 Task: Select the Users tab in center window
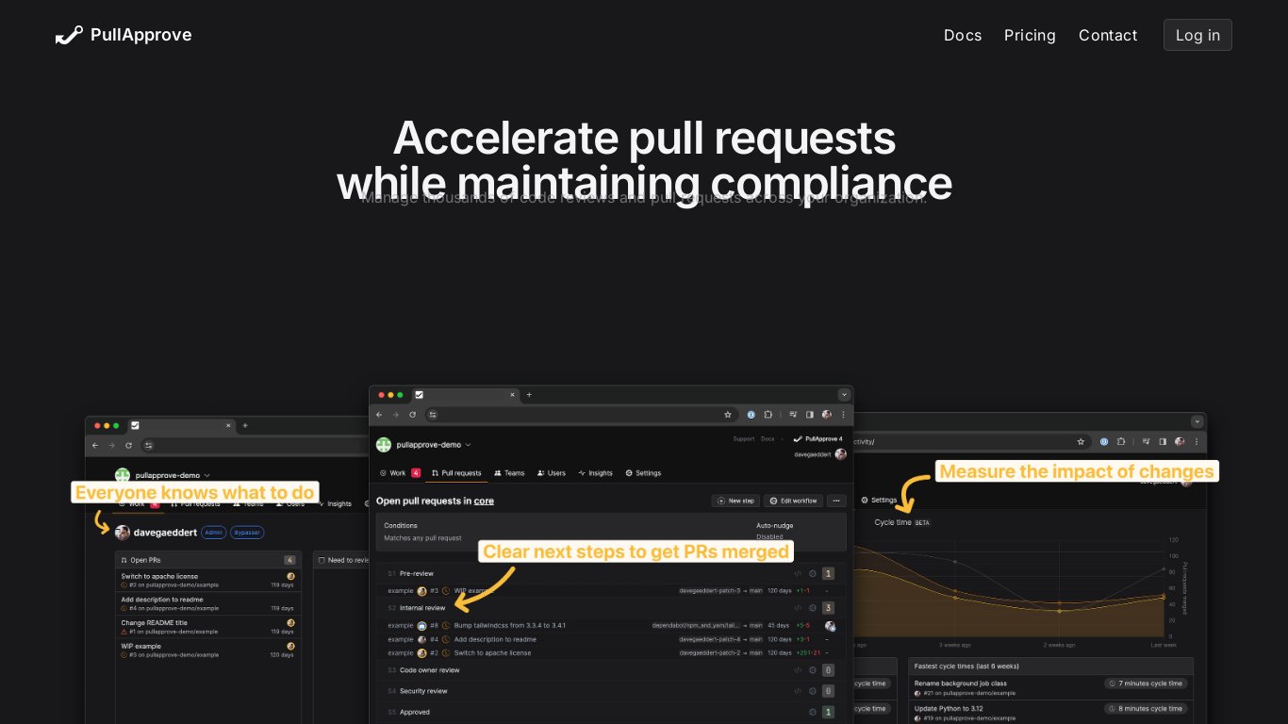coord(552,473)
